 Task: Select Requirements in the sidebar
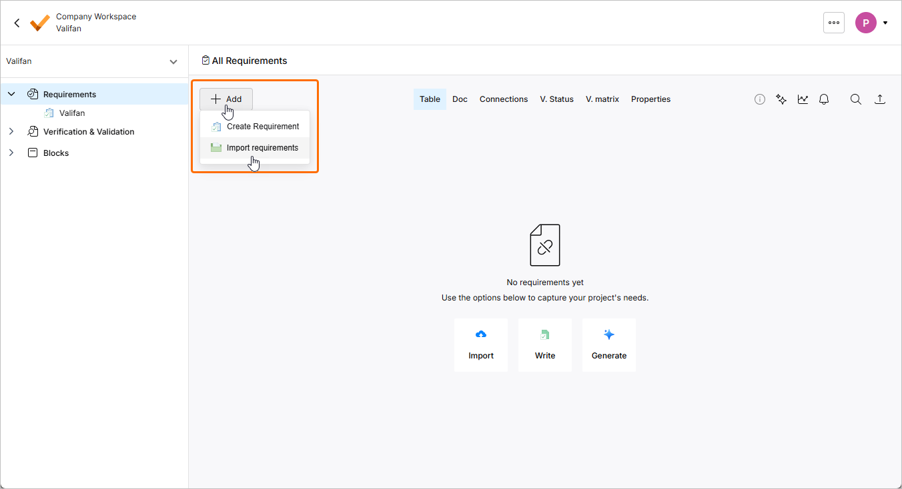pyautogui.click(x=93, y=95)
